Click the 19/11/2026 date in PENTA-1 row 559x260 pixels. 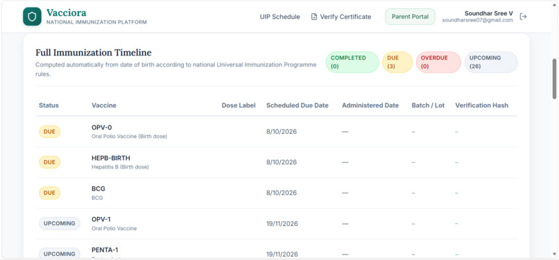pyautogui.click(x=282, y=254)
